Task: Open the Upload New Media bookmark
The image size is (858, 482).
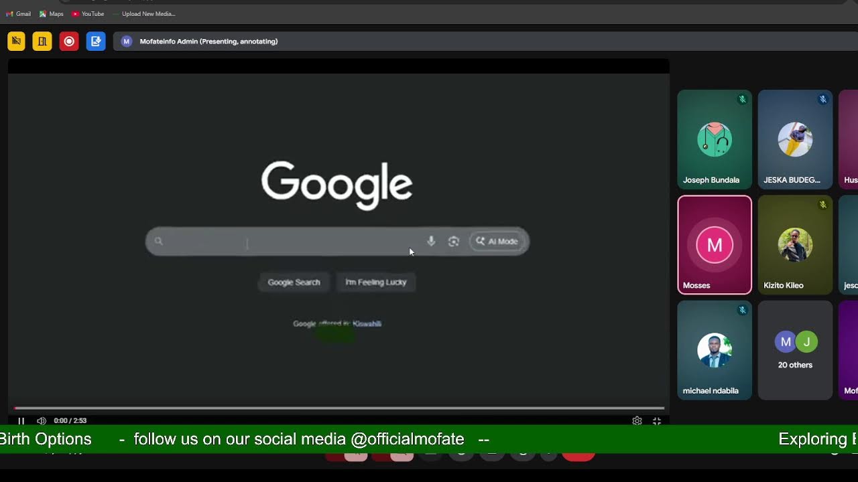Action: point(143,14)
